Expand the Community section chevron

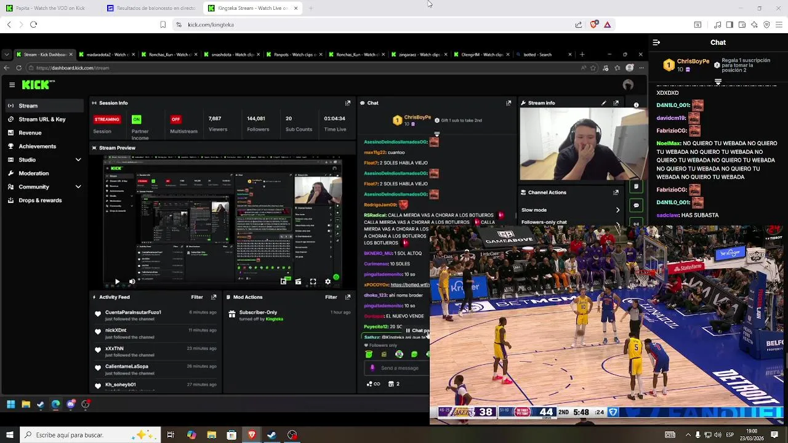coord(78,187)
